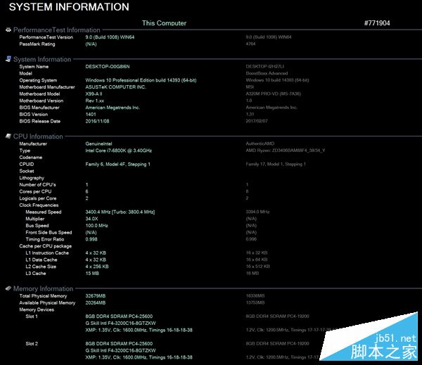
Task: Select baseline motherboard 'A320M PRO-VD (MS-7A36)'
Action: tap(273, 94)
